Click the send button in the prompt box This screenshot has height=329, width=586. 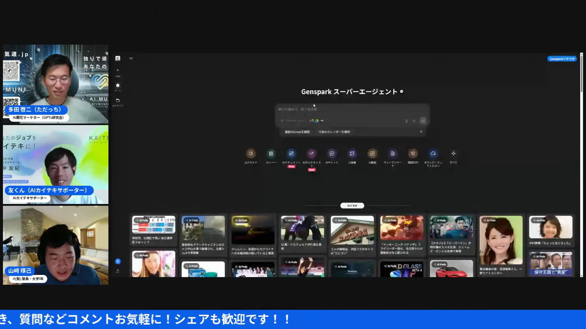423,121
